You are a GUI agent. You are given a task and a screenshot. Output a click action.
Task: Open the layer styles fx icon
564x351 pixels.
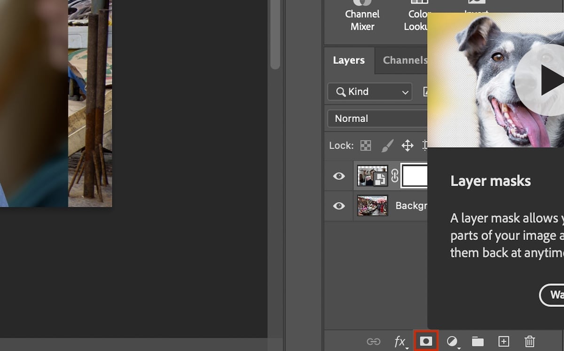[399, 342]
